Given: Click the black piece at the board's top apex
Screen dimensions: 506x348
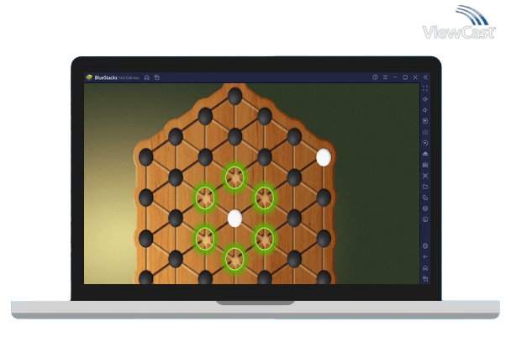Looking at the screenshot, I should [235, 96].
